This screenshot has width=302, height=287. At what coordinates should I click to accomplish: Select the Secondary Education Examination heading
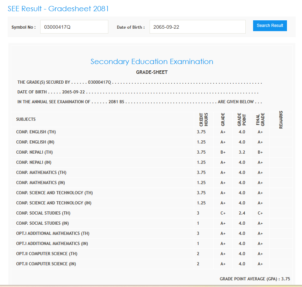(152, 62)
